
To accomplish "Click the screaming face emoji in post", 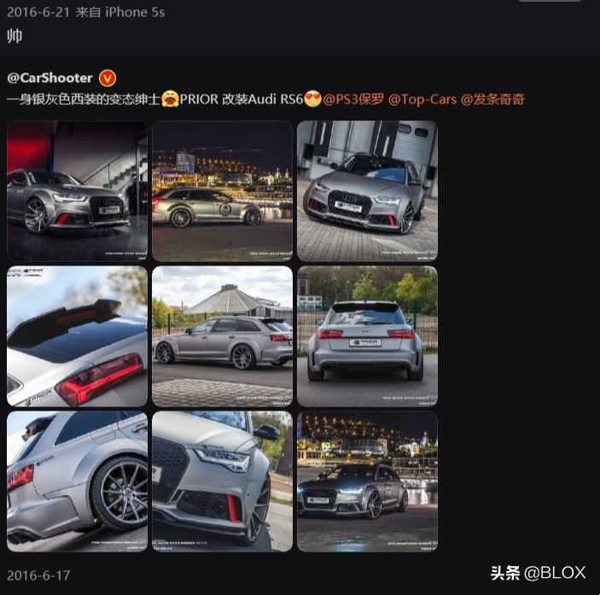I will pos(170,99).
